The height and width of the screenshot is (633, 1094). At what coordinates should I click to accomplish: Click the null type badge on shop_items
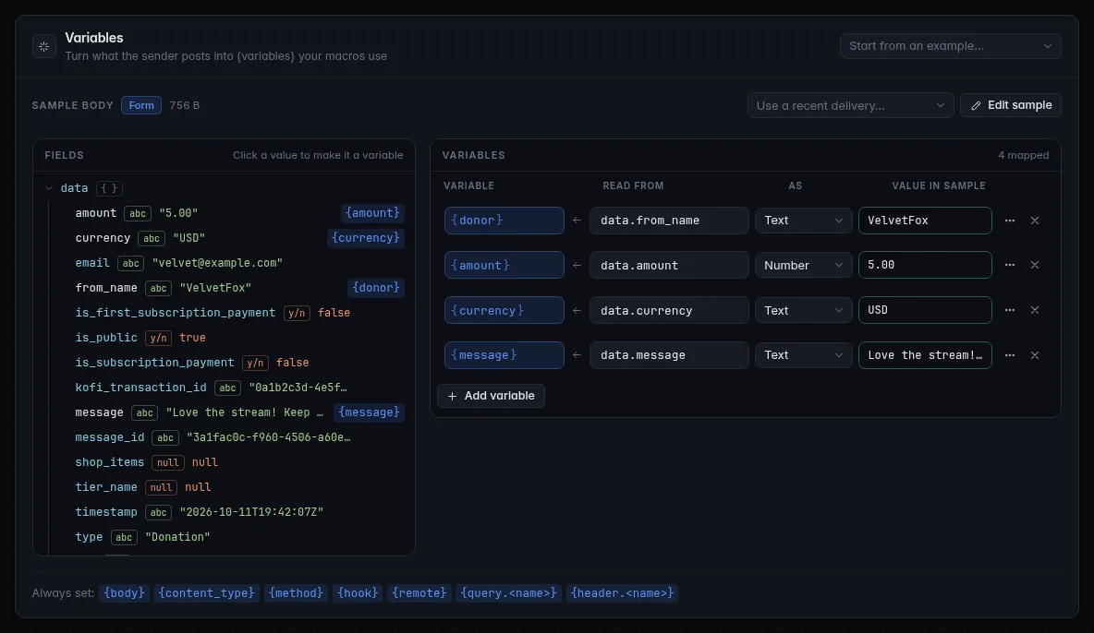tap(167, 462)
